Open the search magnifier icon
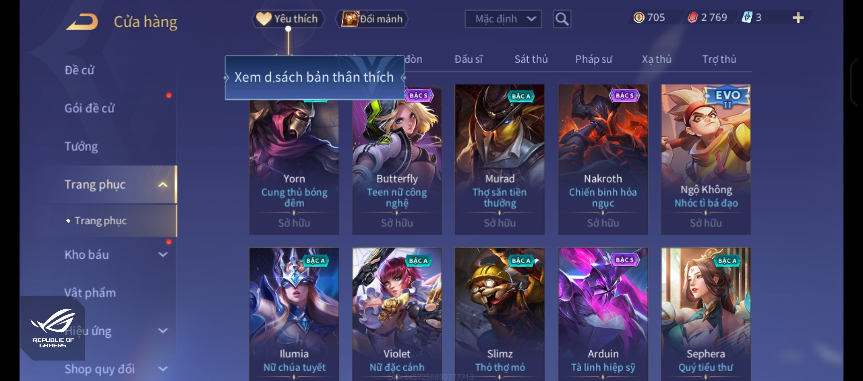The height and width of the screenshot is (381, 863). click(x=562, y=19)
